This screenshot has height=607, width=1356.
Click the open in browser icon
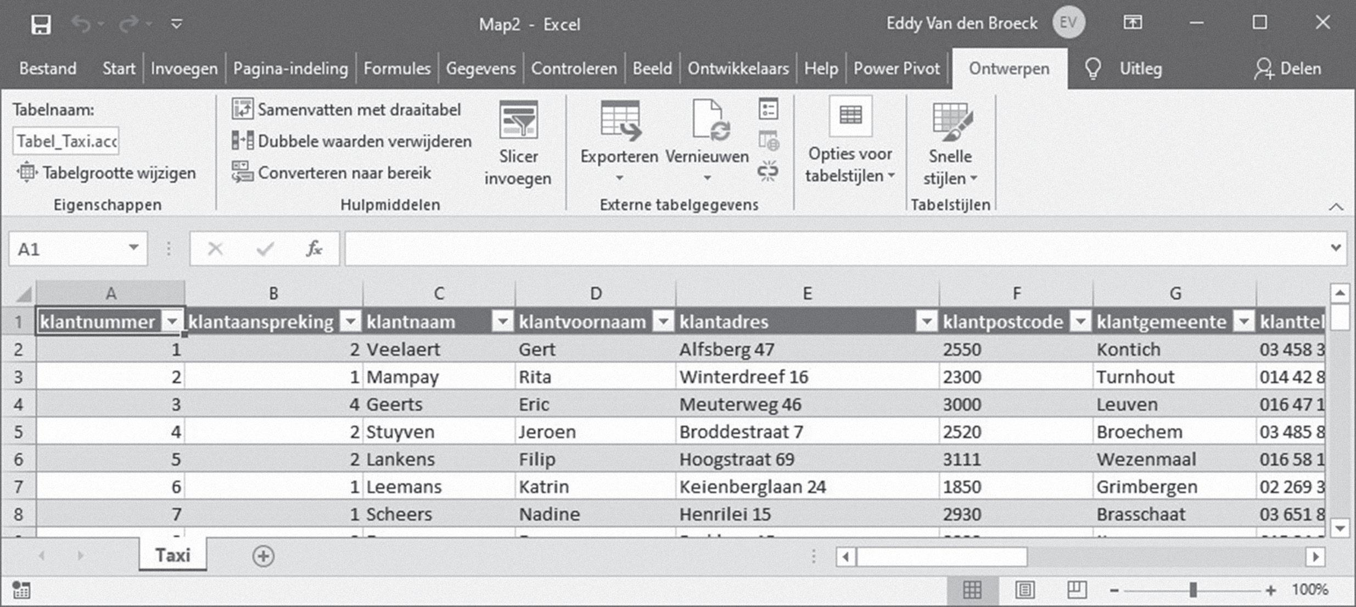click(769, 141)
